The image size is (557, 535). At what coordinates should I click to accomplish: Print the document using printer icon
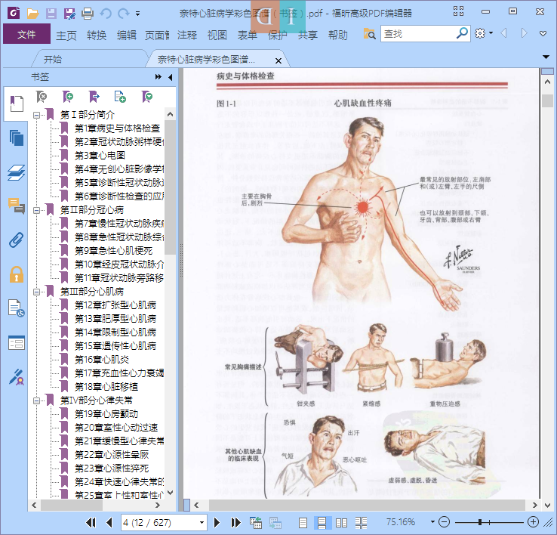pyautogui.click(x=88, y=14)
